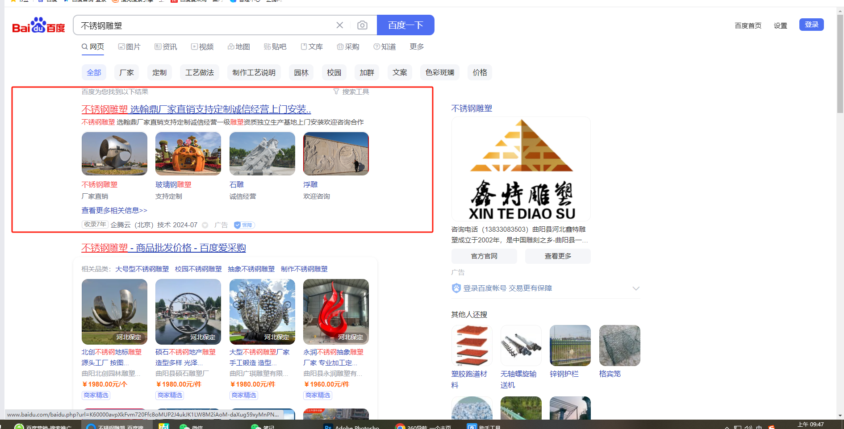The width and height of the screenshot is (844, 429).
Task: Open the 选翰鼎厂家直销 ad result title
Action: click(x=196, y=109)
